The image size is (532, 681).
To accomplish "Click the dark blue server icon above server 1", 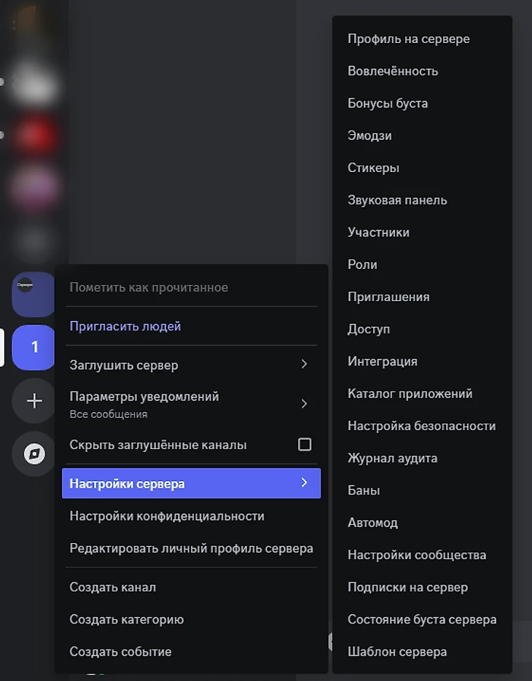I will [x=34, y=295].
